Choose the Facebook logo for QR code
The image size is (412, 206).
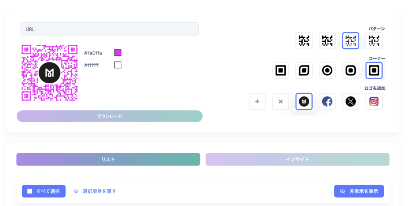[x=328, y=101]
